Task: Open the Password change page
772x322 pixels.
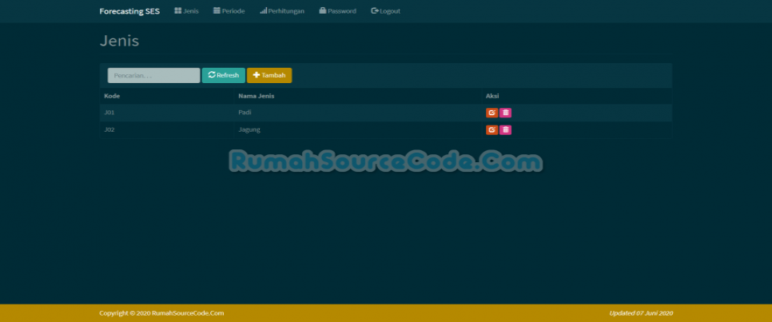Action: pos(337,11)
